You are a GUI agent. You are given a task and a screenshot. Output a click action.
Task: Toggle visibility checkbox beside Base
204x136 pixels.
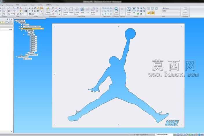pos(22,25)
